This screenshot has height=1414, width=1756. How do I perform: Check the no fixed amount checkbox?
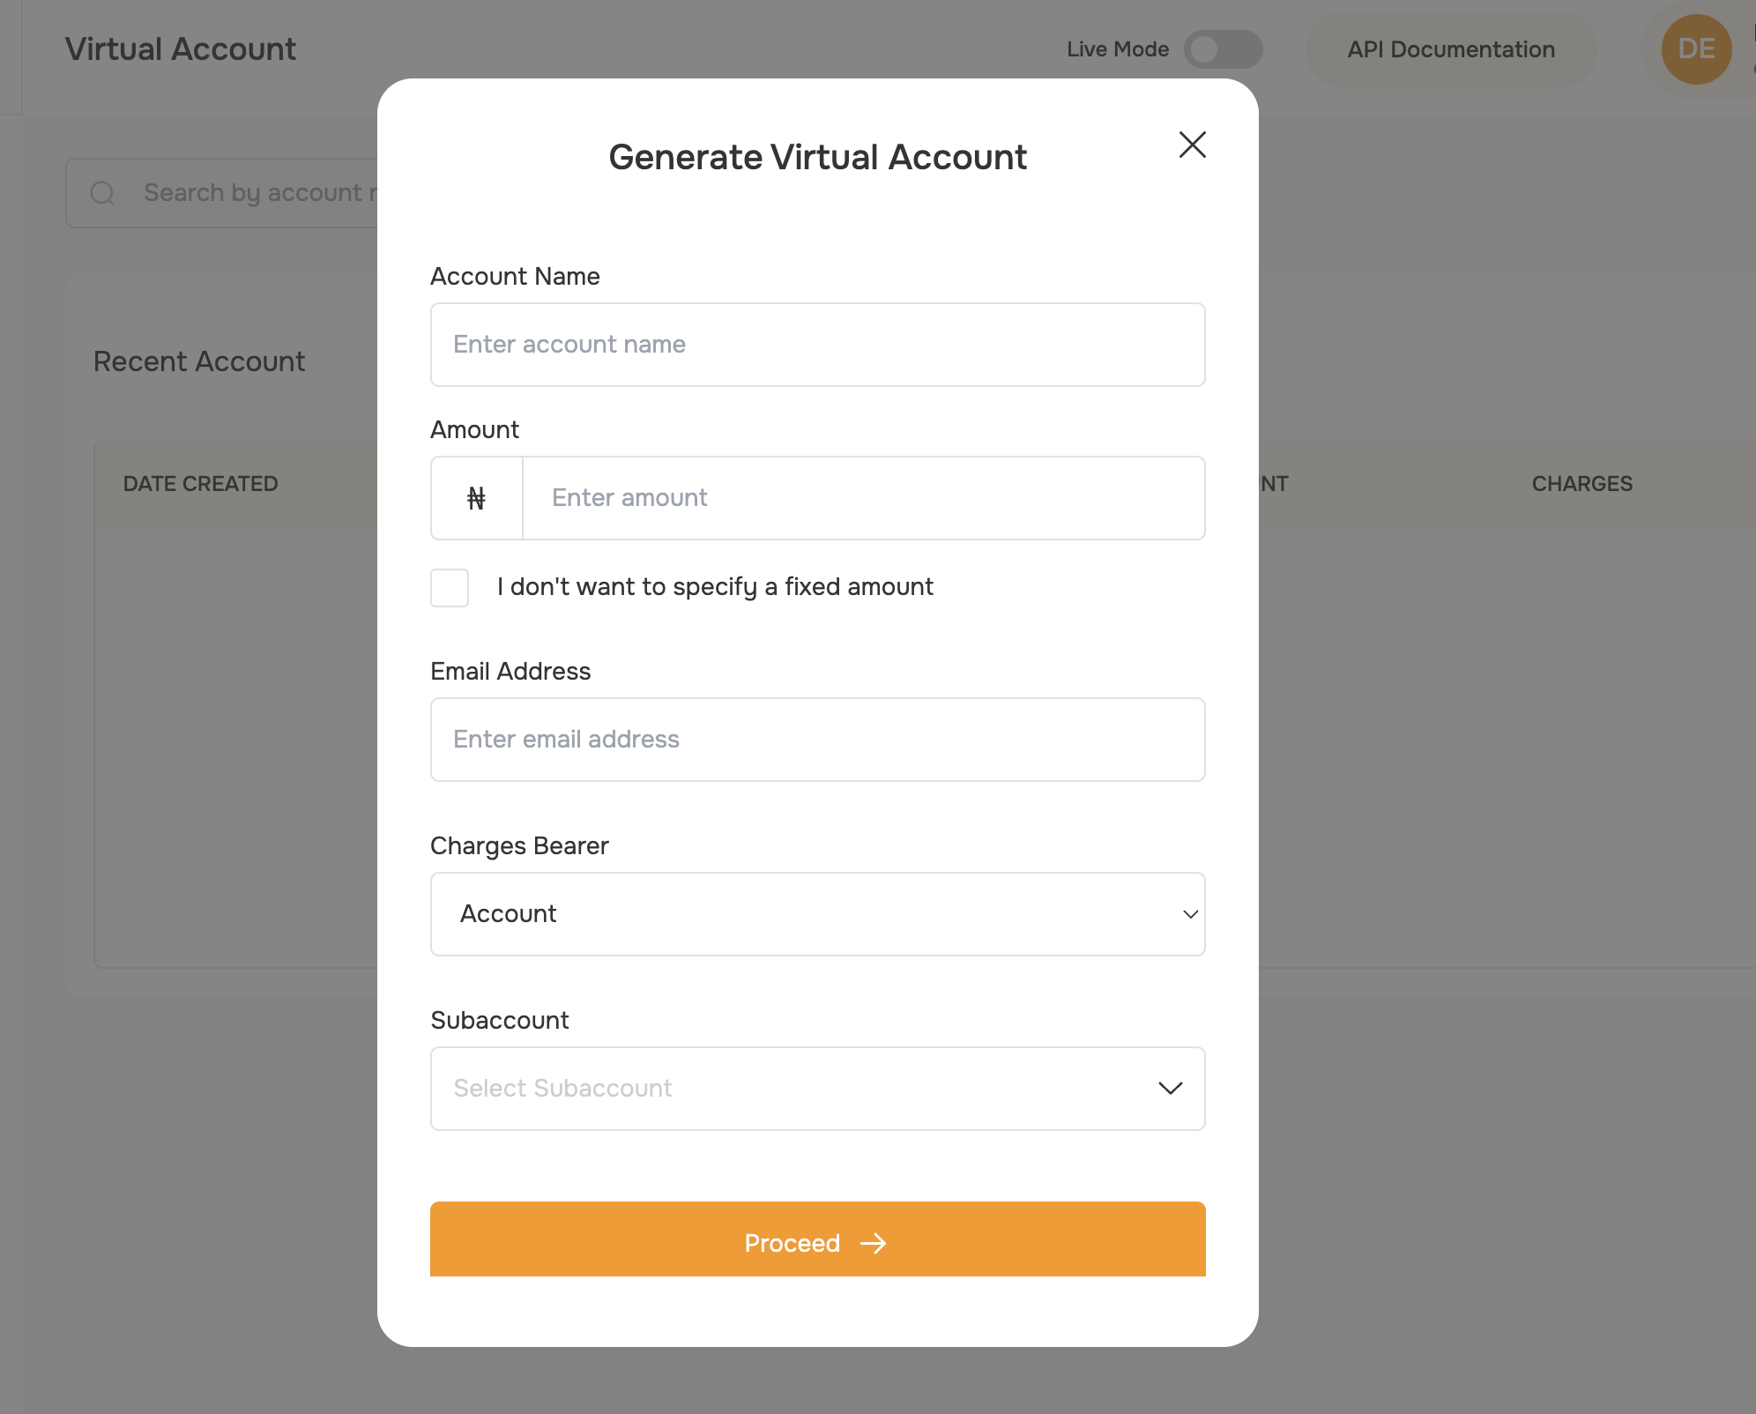(x=450, y=587)
